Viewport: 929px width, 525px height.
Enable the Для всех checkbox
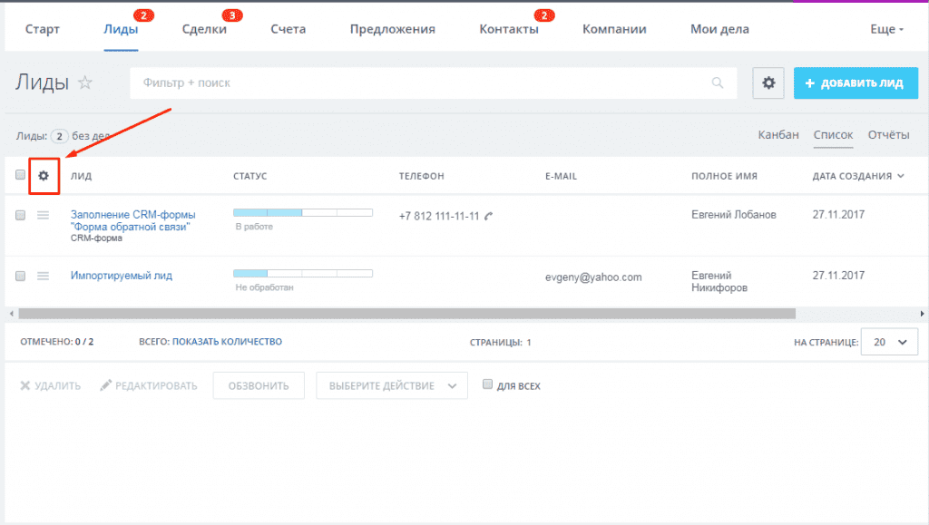click(x=487, y=385)
